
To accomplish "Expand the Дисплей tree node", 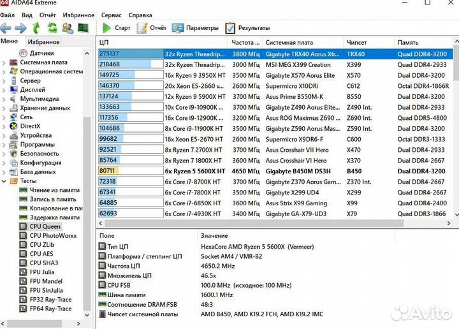I will (x=4, y=90).
